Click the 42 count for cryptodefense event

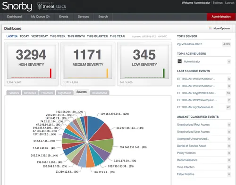(x=228, y=107)
